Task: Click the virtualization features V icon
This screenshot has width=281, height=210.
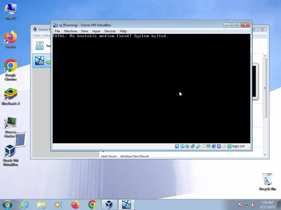Action: [x=219, y=146]
